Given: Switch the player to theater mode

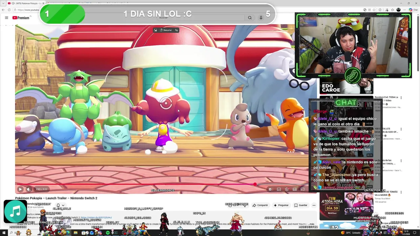Looking at the screenshot, I should 295,189.
